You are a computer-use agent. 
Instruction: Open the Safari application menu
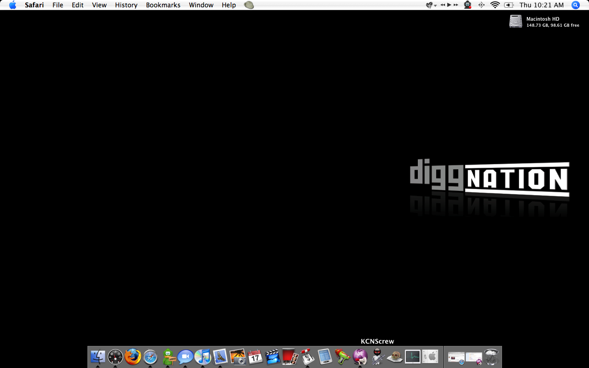click(x=35, y=5)
